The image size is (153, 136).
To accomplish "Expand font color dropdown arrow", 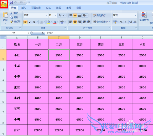I will [x=58, y=22].
